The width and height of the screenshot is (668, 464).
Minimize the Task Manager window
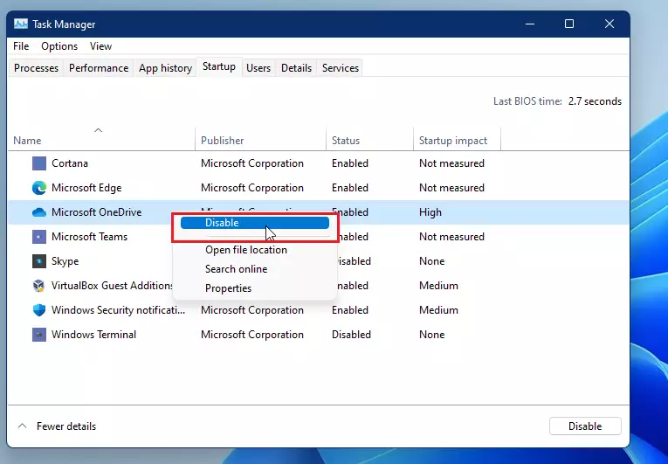click(x=530, y=24)
